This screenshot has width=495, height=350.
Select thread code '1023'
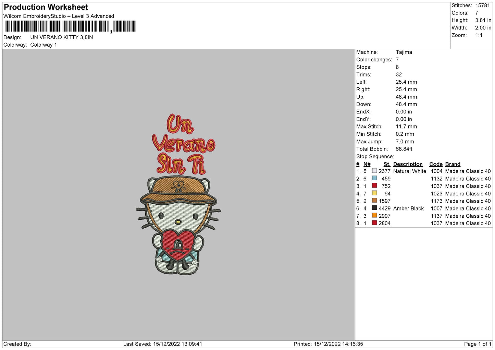(x=436, y=194)
